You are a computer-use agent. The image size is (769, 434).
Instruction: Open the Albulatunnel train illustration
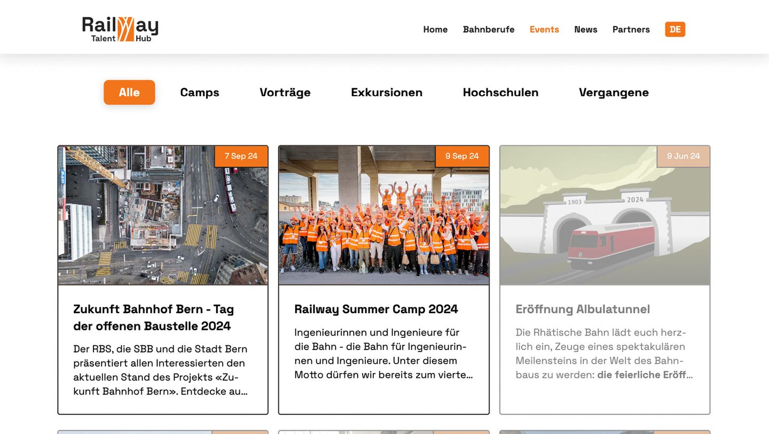pos(605,215)
